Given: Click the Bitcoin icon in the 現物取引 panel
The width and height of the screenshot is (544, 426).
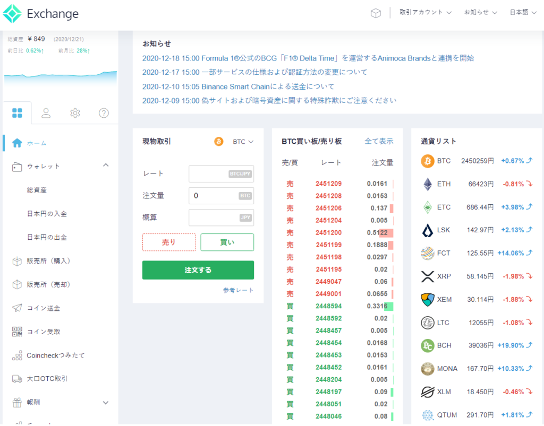Looking at the screenshot, I should (219, 142).
